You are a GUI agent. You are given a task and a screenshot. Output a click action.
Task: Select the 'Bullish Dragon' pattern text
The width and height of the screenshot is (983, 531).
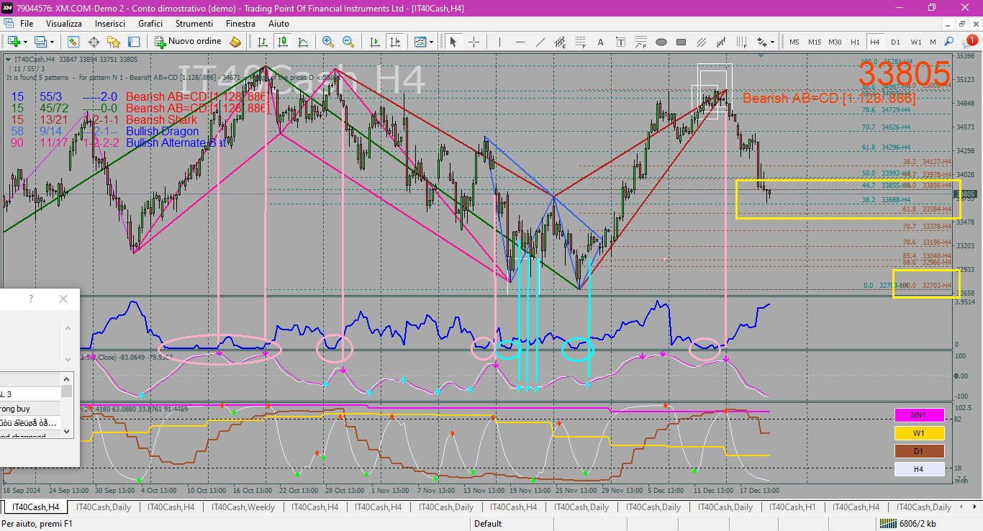tap(162, 132)
